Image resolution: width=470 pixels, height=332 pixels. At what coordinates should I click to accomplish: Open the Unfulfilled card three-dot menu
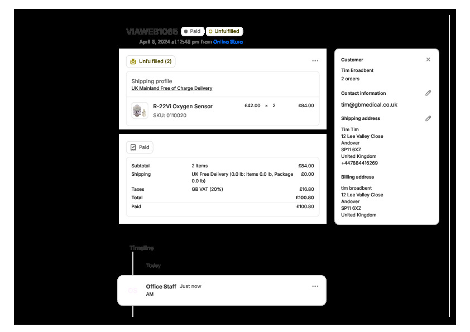click(315, 61)
